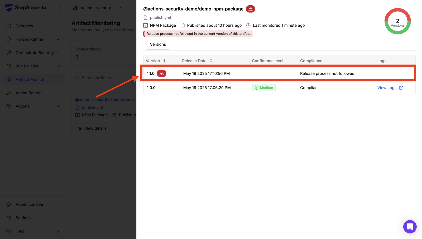Click the publish.yml file icon in details panel
Viewport: 422px width, 239px height.
pos(145,18)
